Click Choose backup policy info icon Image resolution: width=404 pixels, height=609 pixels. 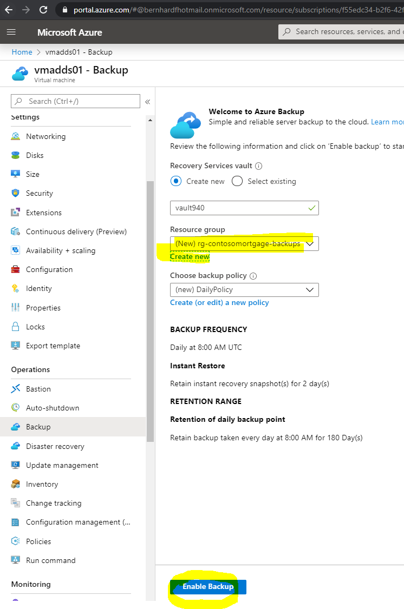pos(253,276)
